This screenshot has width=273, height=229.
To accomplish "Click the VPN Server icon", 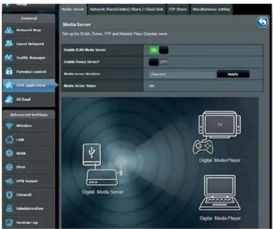I will point(9,181).
